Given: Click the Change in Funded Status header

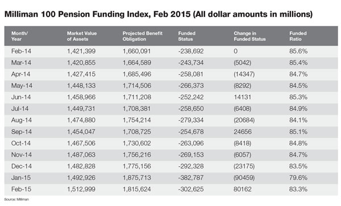Looking at the screenshot, I should 249,36.
